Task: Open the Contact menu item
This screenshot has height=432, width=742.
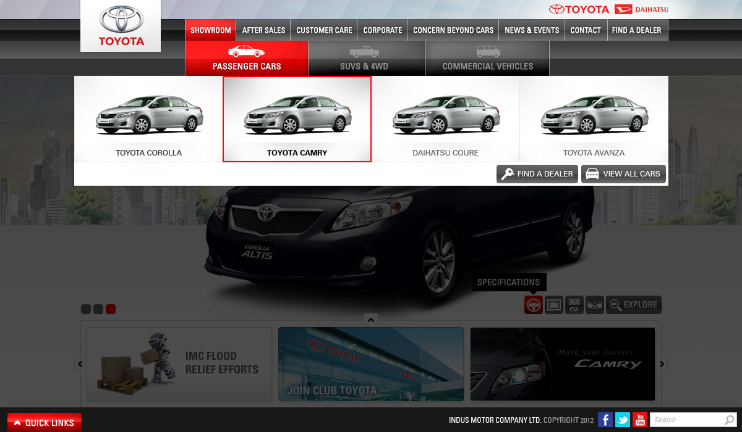Action: (586, 30)
